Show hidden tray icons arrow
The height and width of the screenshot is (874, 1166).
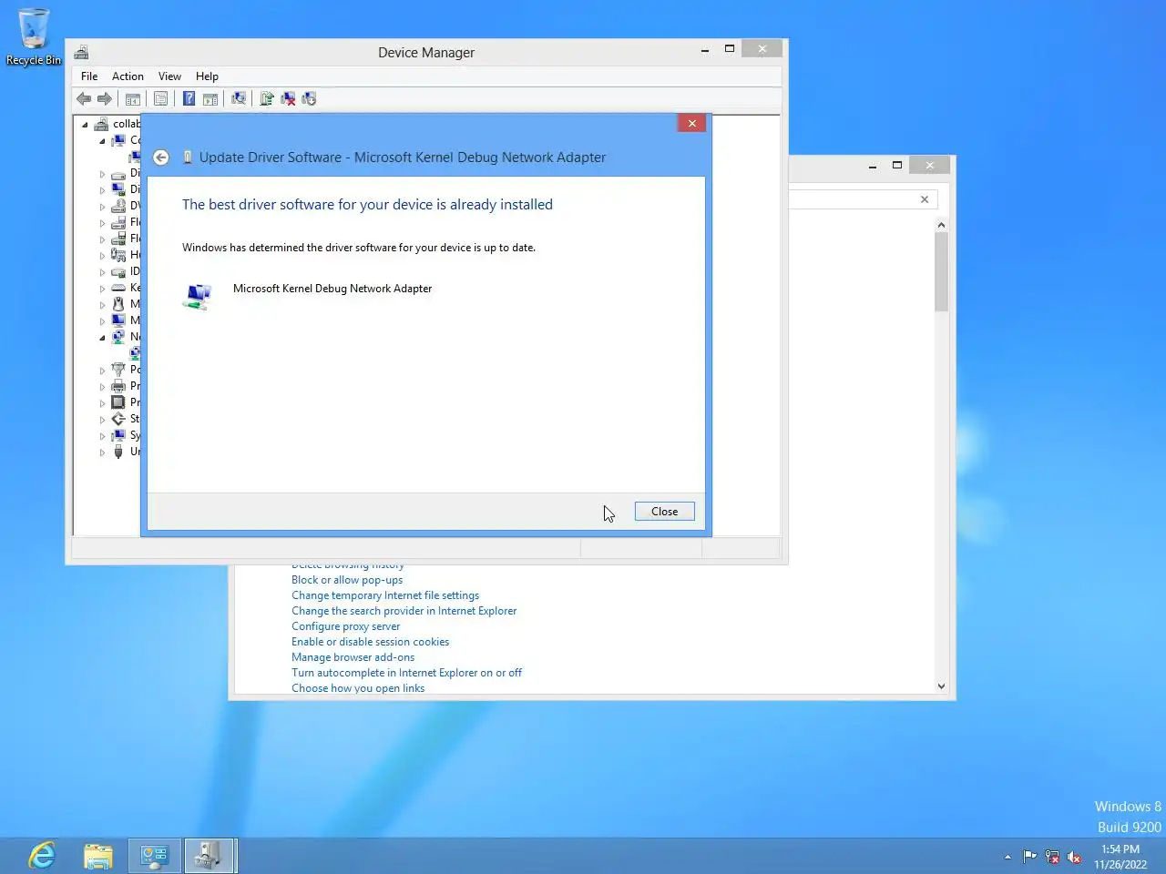tap(1007, 857)
